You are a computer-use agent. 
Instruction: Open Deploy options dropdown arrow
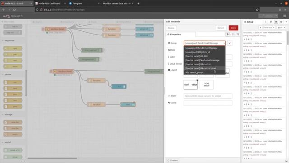pyautogui.click(x=276, y=16)
